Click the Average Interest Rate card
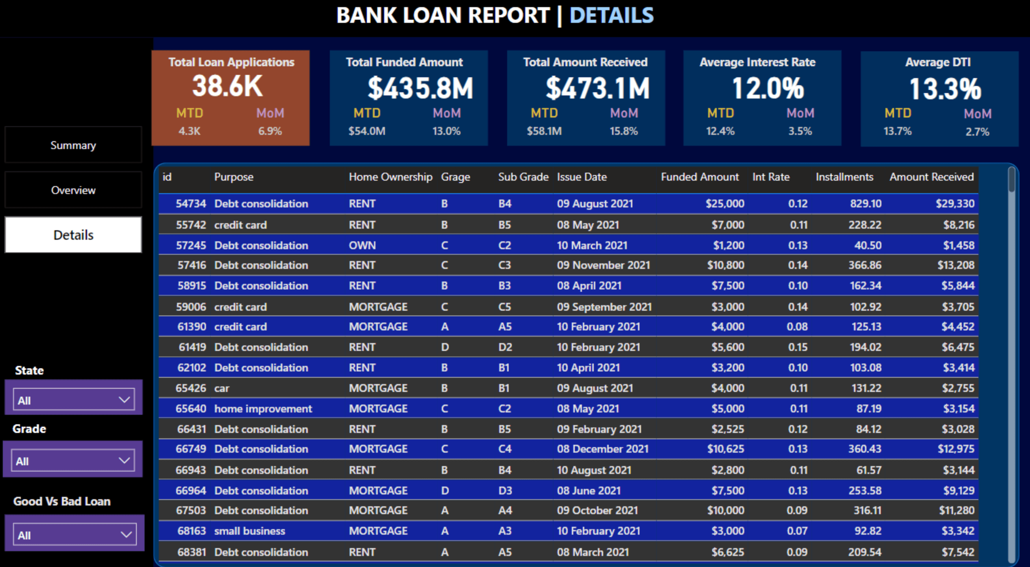Viewport: 1030px width, 567px height. tap(762, 98)
